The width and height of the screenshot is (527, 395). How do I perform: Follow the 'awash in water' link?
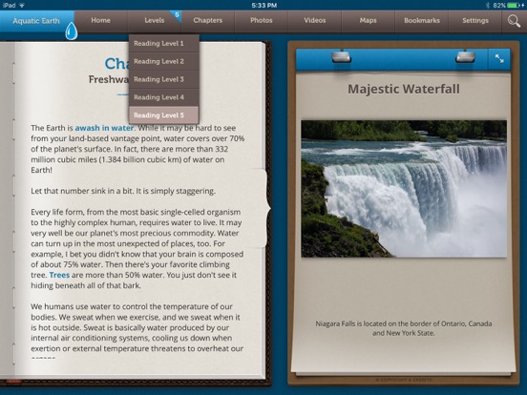pyautogui.click(x=104, y=128)
